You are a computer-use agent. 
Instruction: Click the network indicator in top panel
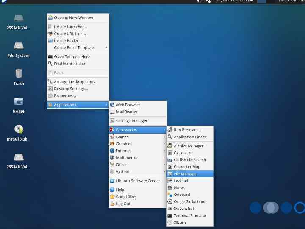[x=208, y=1]
